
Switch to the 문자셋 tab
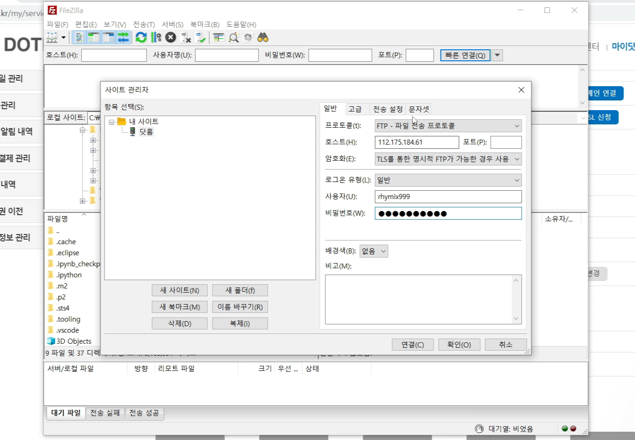coord(419,109)
